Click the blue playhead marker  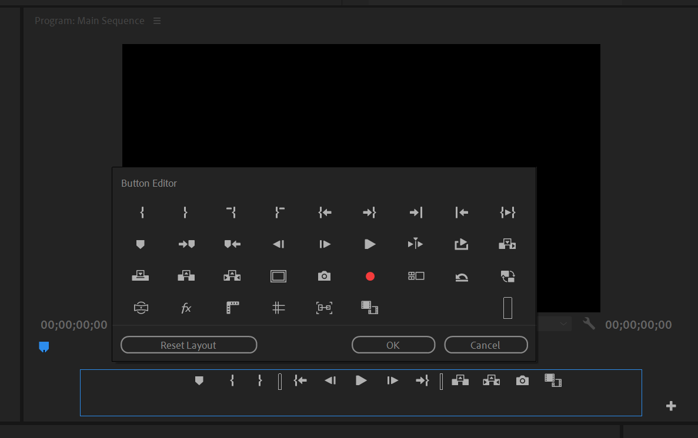pos(44,347)
